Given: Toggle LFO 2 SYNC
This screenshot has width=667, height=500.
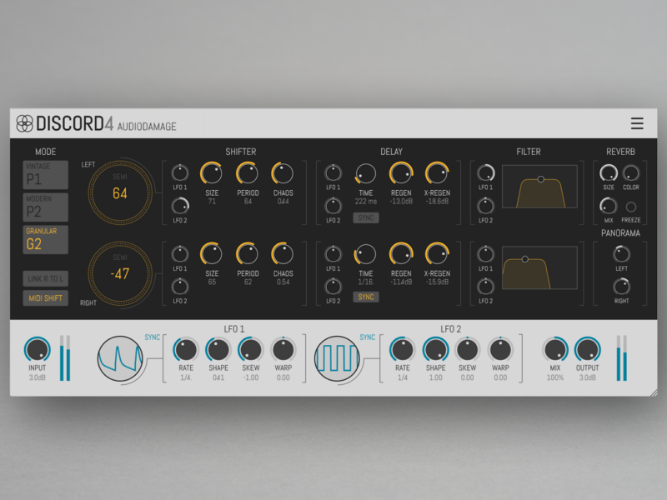Looking at the screenshot, I should [368, 337].
